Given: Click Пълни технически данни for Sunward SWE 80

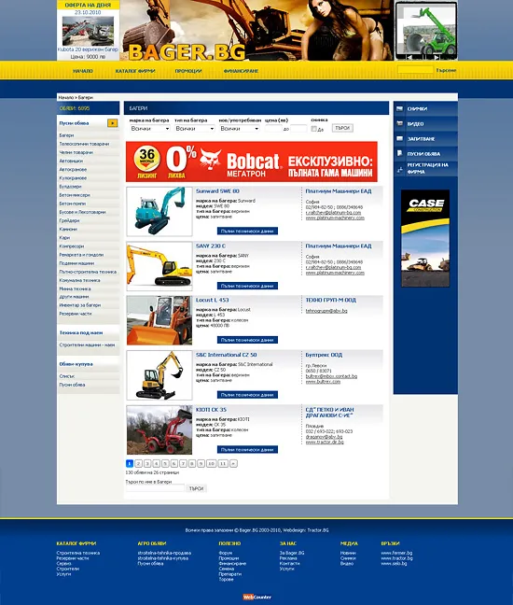Looking at the screenshot, I should pos(247,232).
